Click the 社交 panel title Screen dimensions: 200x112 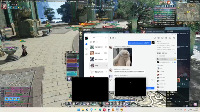[x=145, y=28]
